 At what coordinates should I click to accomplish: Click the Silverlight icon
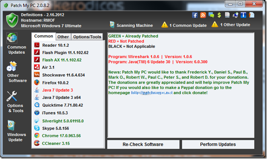[x=37, y=121]
